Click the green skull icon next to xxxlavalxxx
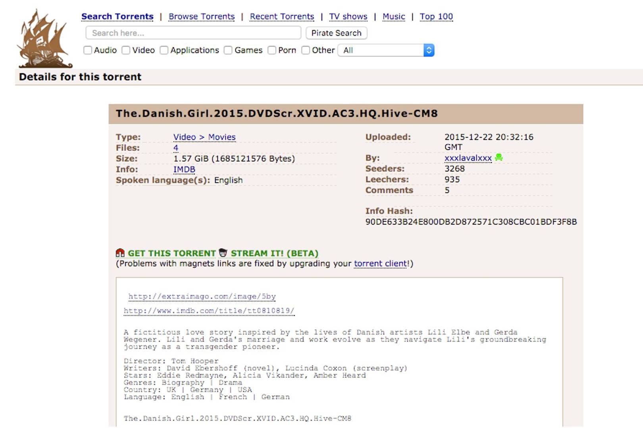The width and height of the screenshot is (643, 428). pos(499,157)
